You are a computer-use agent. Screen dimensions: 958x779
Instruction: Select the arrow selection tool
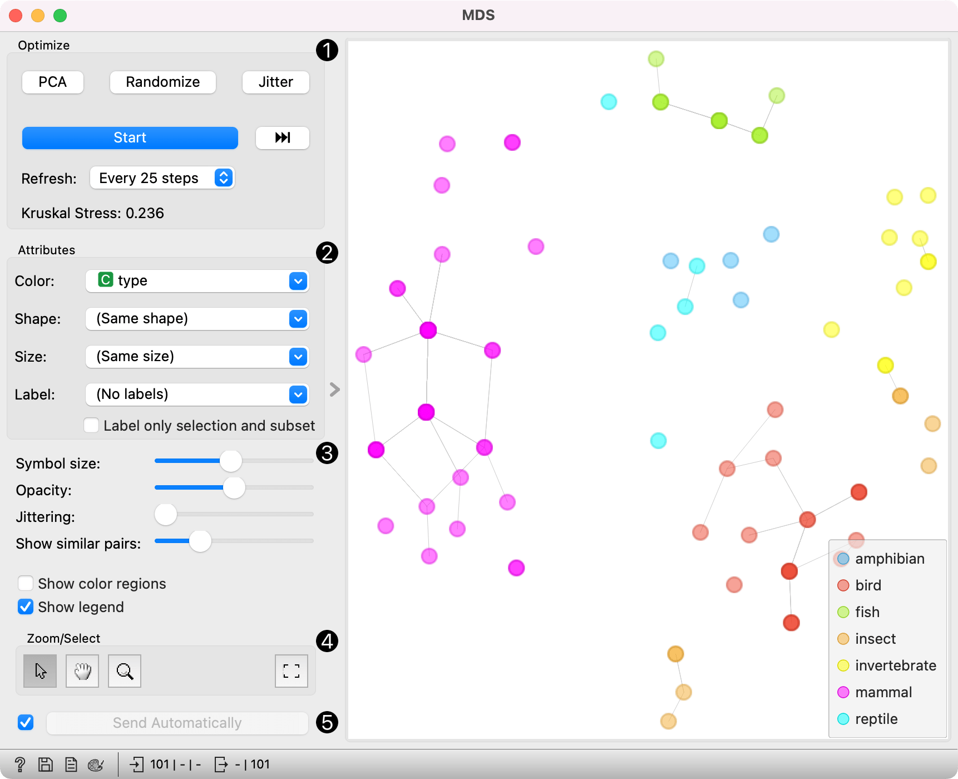[x=40, y=671]
